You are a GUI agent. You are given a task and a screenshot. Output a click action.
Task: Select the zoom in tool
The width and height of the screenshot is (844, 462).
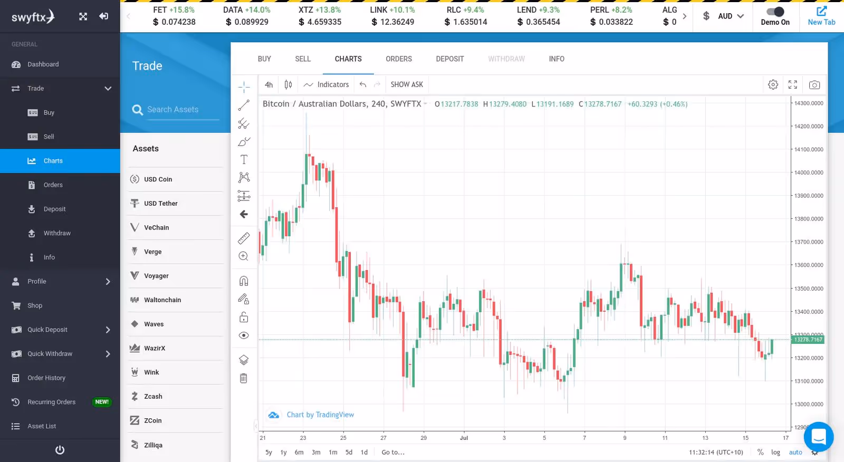coord(244,256)
